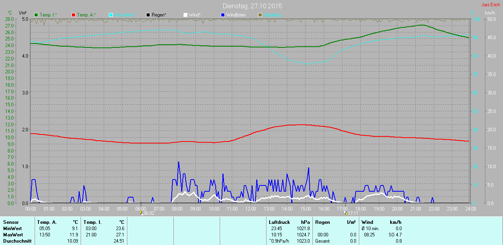This screenshot has height=245, width=503.
Task: Select the olive wind direction legend square
Action: click(260, 15)
